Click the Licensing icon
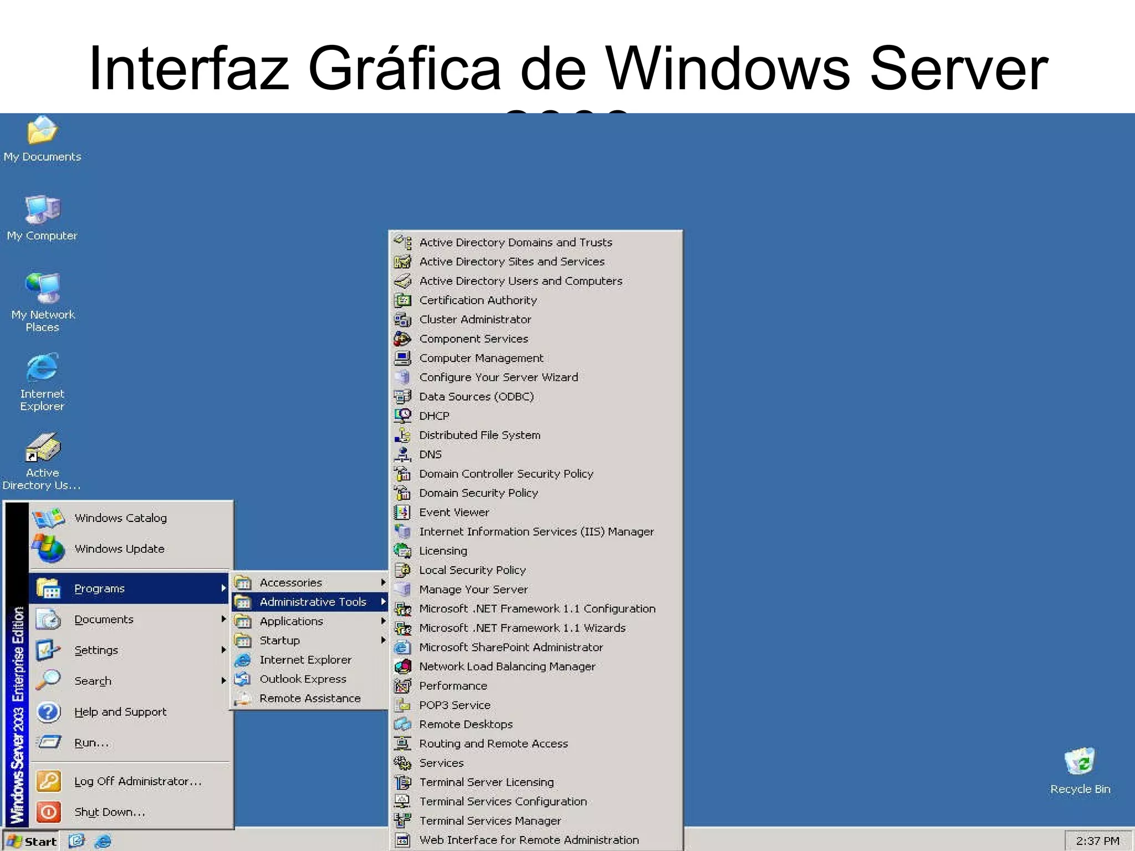The height and width of the screenshot is (851, 1135). (x=402, y=551)
